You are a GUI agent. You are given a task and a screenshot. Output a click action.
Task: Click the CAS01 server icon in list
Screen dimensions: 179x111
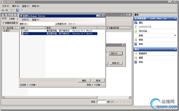pyautogui.click(x=22, y=31)
